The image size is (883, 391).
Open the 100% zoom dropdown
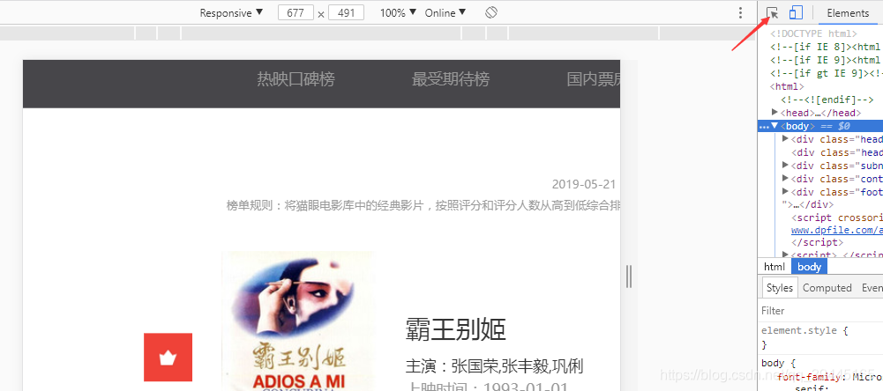click(398, 12)
